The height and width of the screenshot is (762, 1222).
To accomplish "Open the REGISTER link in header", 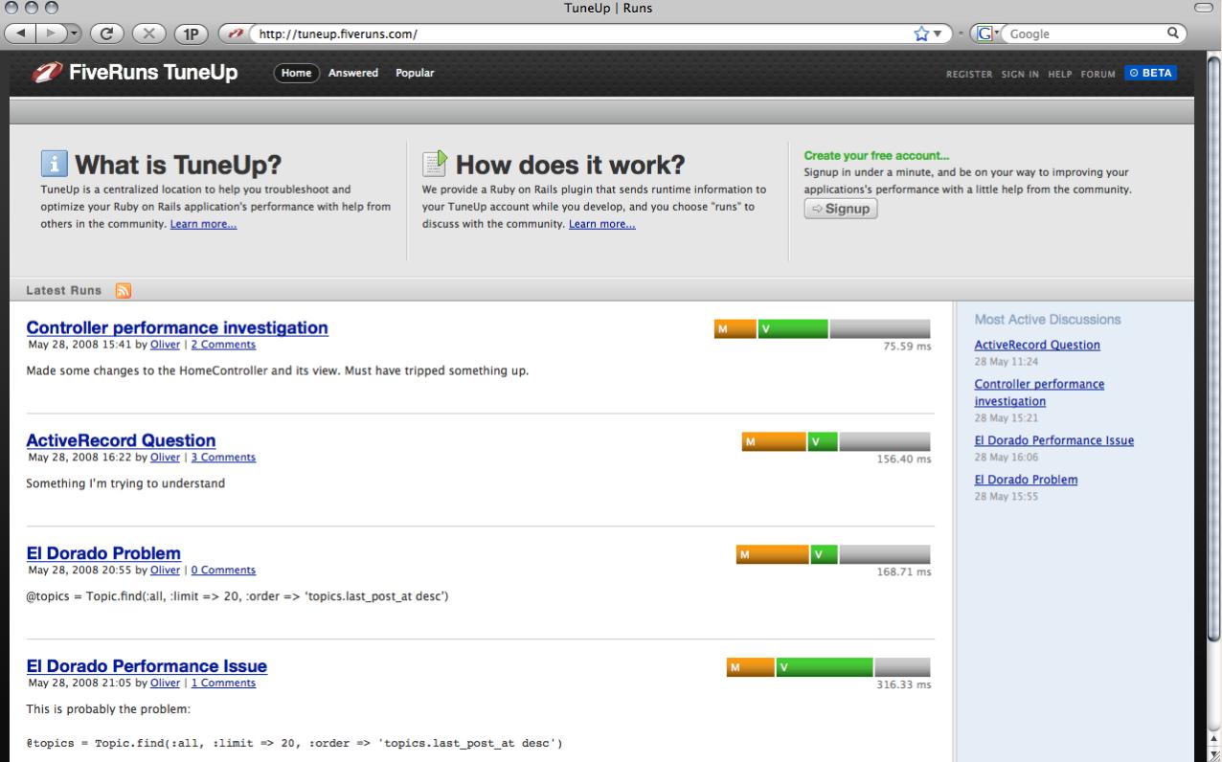I will (969, 74).
